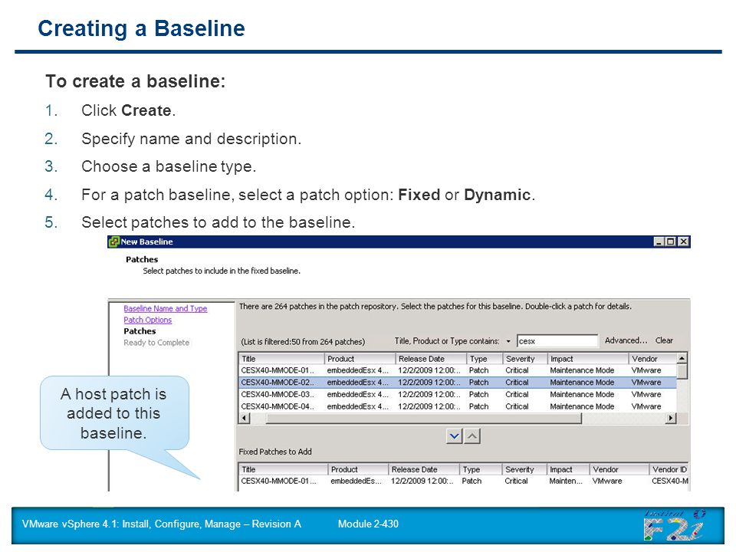The width and height of the screenshot is (736, 552).
Task: Open the filter options dropdown arrow
Action: tap(508, 341)
